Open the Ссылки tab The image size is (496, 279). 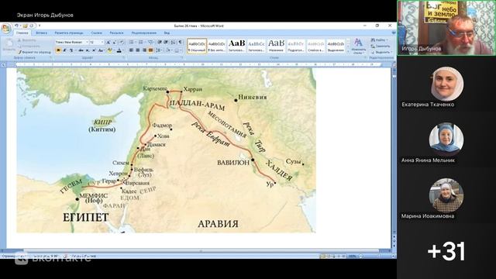96,33
